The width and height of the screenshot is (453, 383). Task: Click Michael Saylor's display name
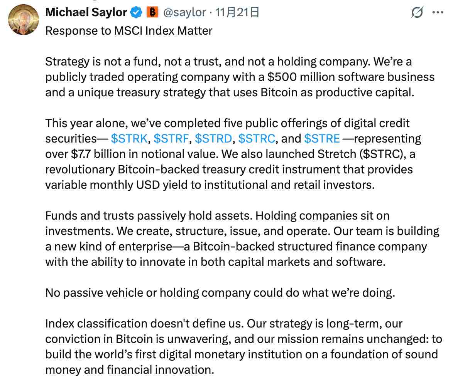click(86, 12)
